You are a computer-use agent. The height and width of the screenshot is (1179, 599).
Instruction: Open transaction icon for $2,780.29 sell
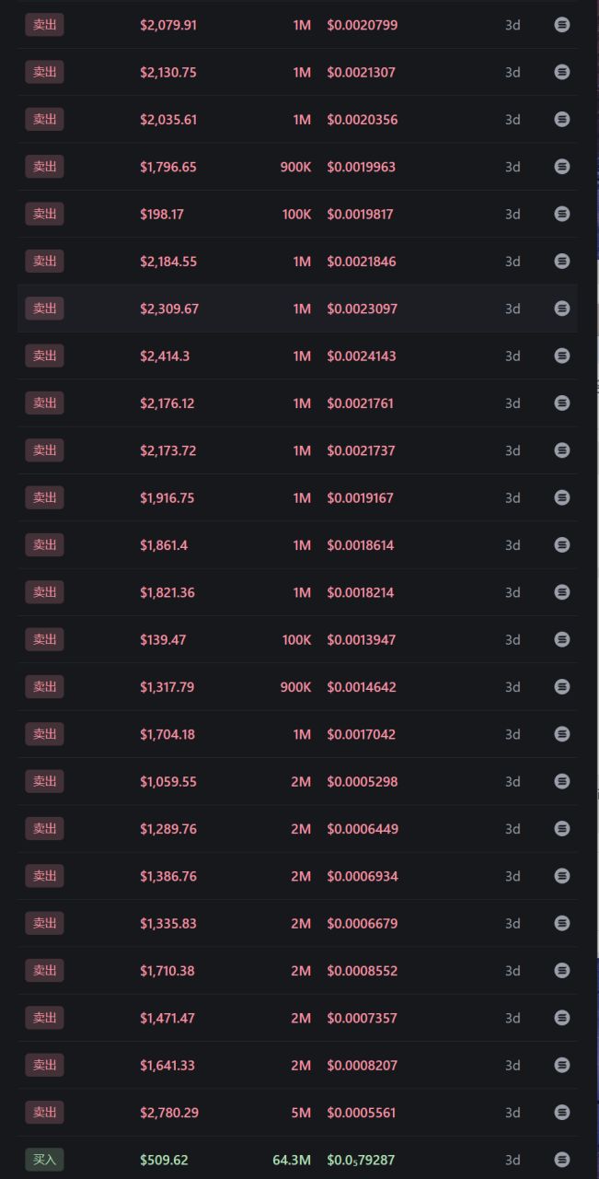[562, 1112]
